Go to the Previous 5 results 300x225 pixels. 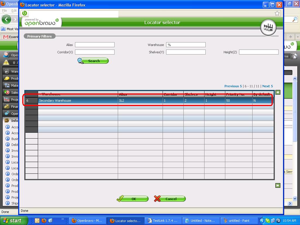233,86
